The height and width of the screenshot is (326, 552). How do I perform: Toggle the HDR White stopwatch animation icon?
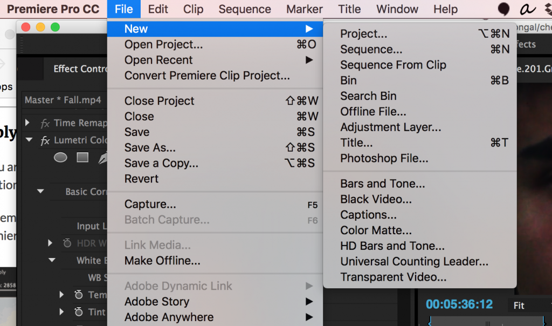click(67, 243)
